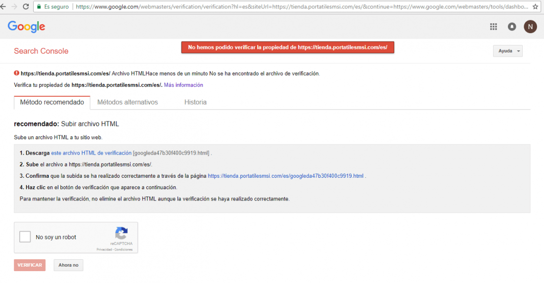
Task: Open the Google apps grid icon
Action: (x=494, y=27)
